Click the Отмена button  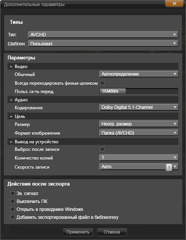pyautogui.click(x=112, y=232)
